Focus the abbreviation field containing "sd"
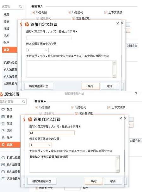143x192 pixels. point(52,133)
